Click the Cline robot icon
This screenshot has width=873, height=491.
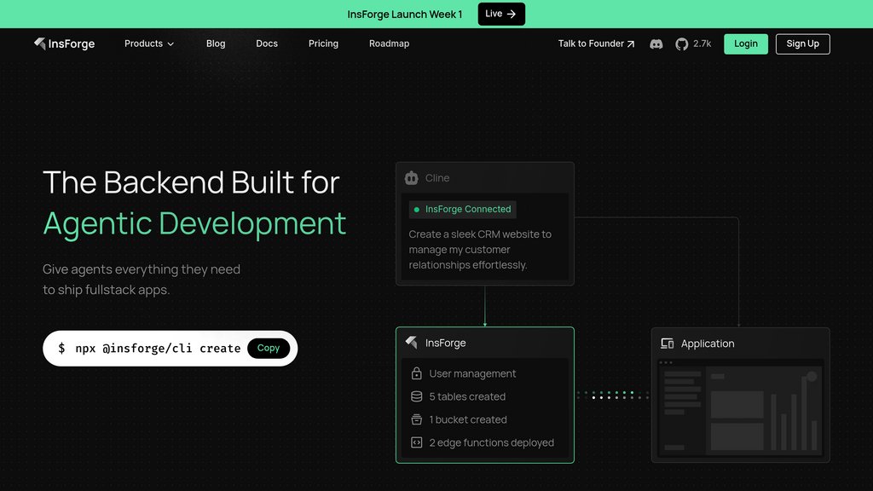[412, 178]
